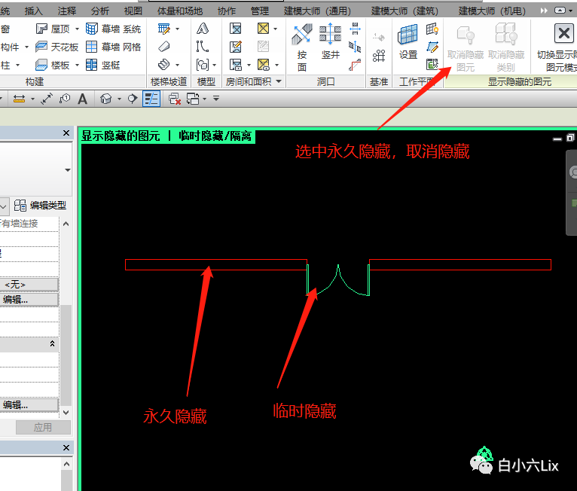
Task: Open the 注释 (Annotate) ribbon tab
Action: click(67, 11)
